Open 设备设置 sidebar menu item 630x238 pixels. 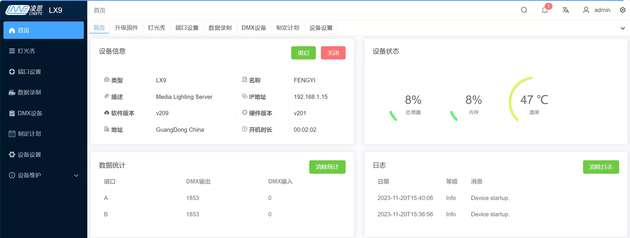click(x=43, y=155)
